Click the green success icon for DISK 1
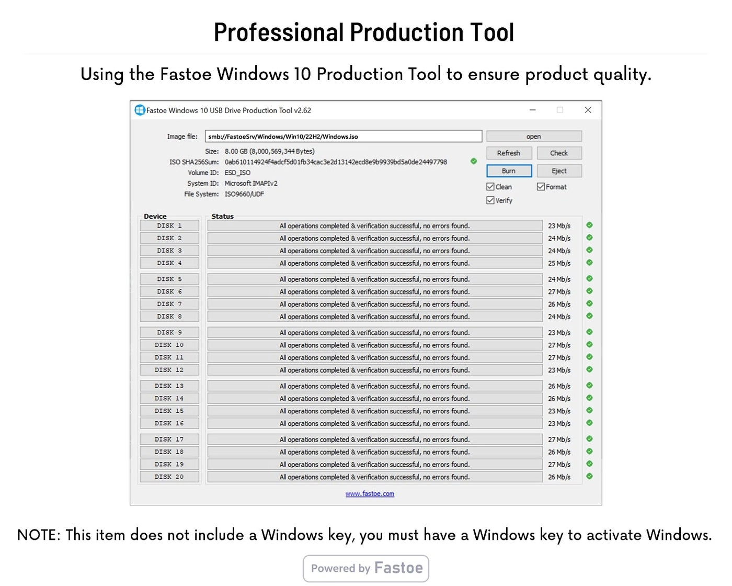Viewport: 732px width, 586px height. [x=589, y=226]
